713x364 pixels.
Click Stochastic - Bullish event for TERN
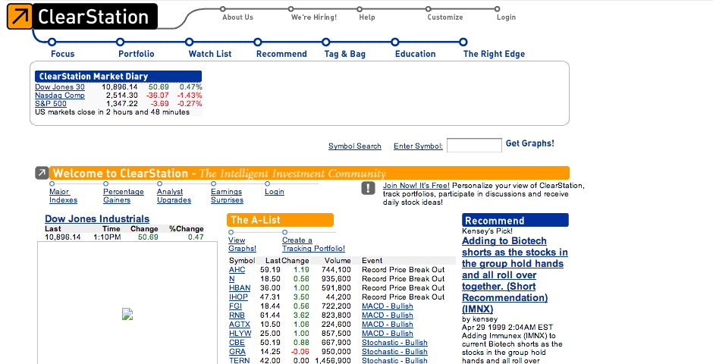click(394, 360)
